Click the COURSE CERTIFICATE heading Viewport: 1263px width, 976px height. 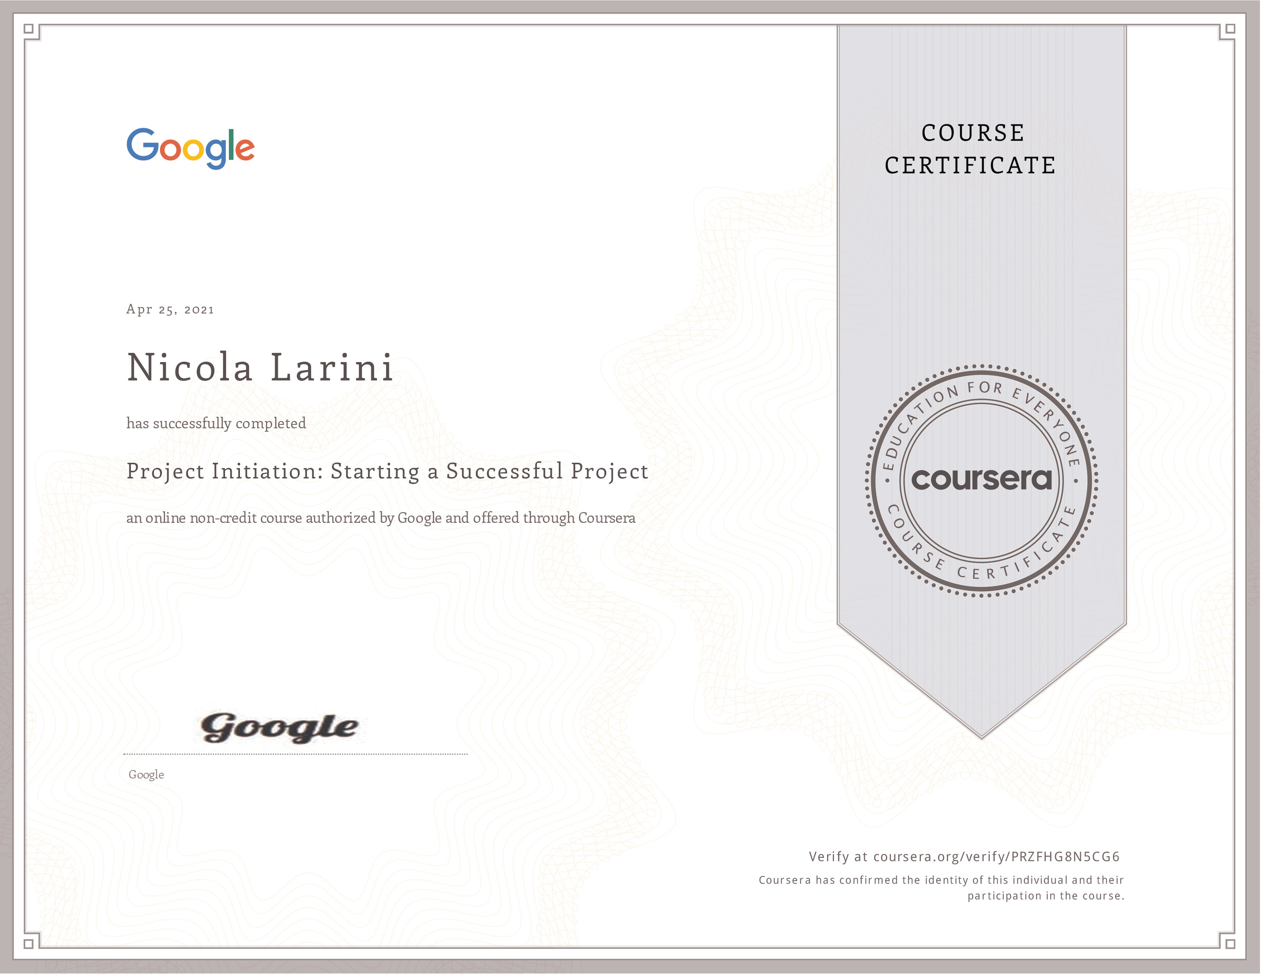(x=971, y=149)
